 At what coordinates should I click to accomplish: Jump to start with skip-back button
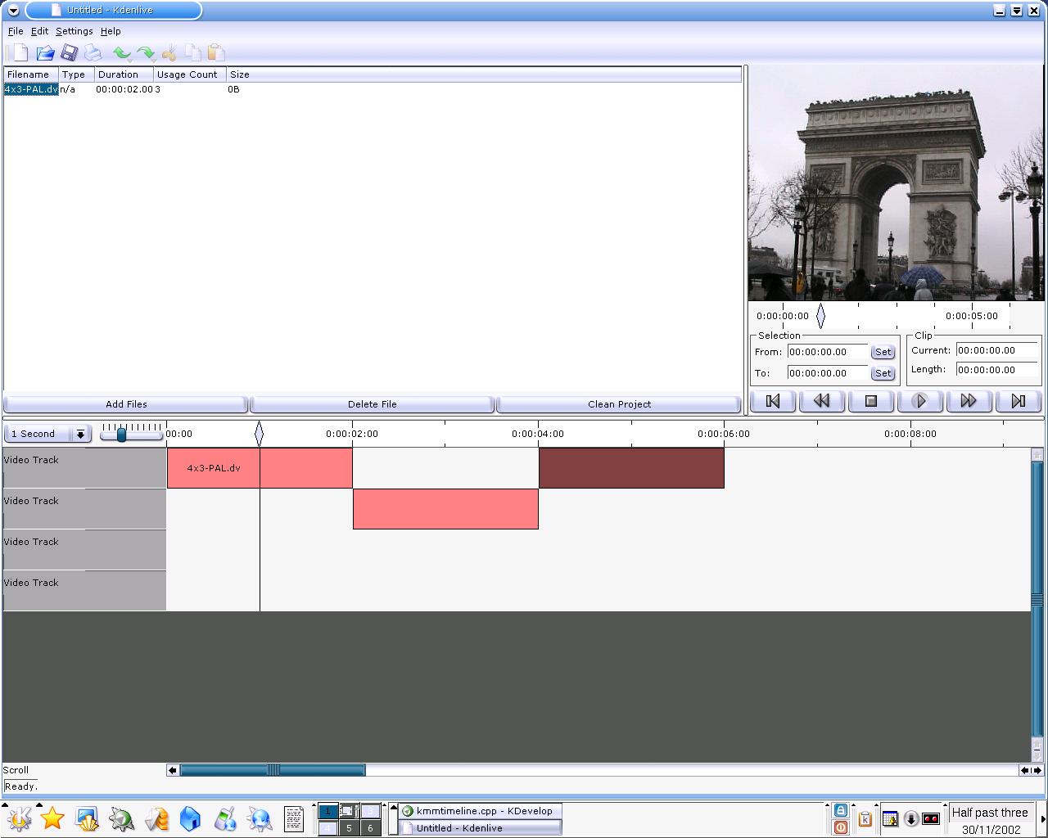coord(773,401)
